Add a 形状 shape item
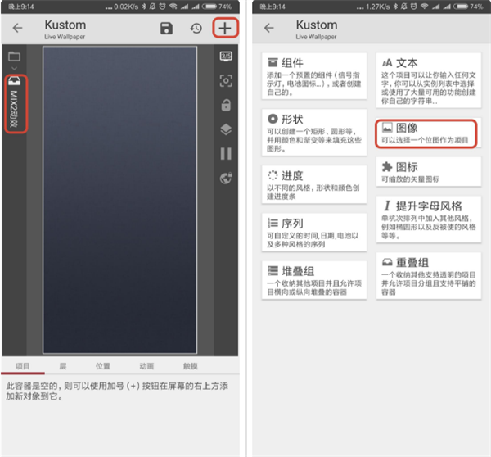The height and width of the screenshot is (457, 491). coord(314,133)
